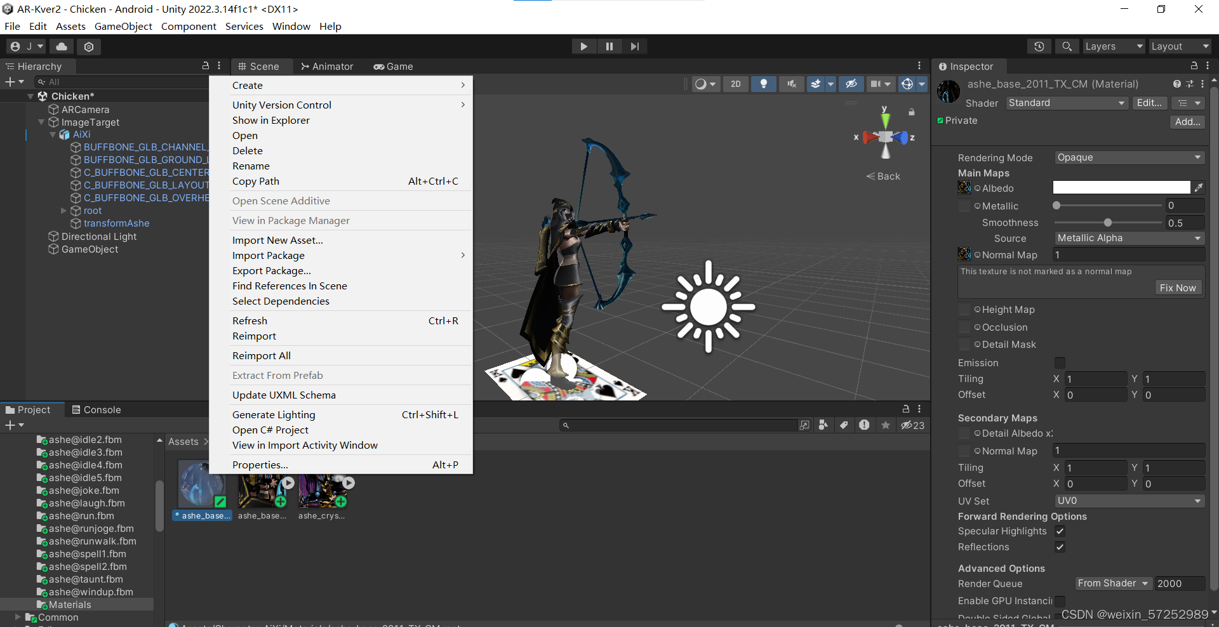The image size is (1219, 627).
Task: Click the Back label under the gizmo
Action: click(x=883, y=176)
